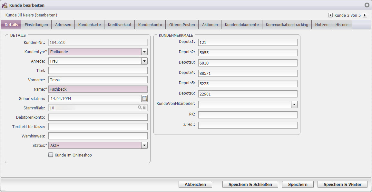This screenshot has width=372, height=192.
Task: Go to previous customer arrow
Action: tap(330, 15)
